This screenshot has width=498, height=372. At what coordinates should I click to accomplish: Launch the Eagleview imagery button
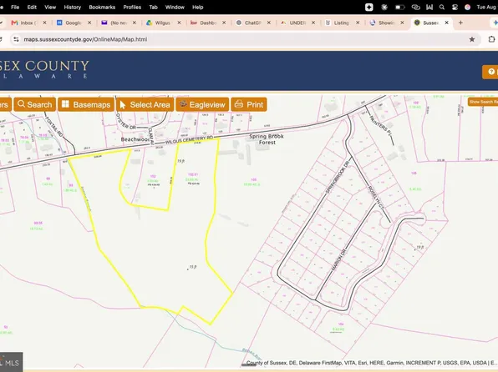coord(202,104)
